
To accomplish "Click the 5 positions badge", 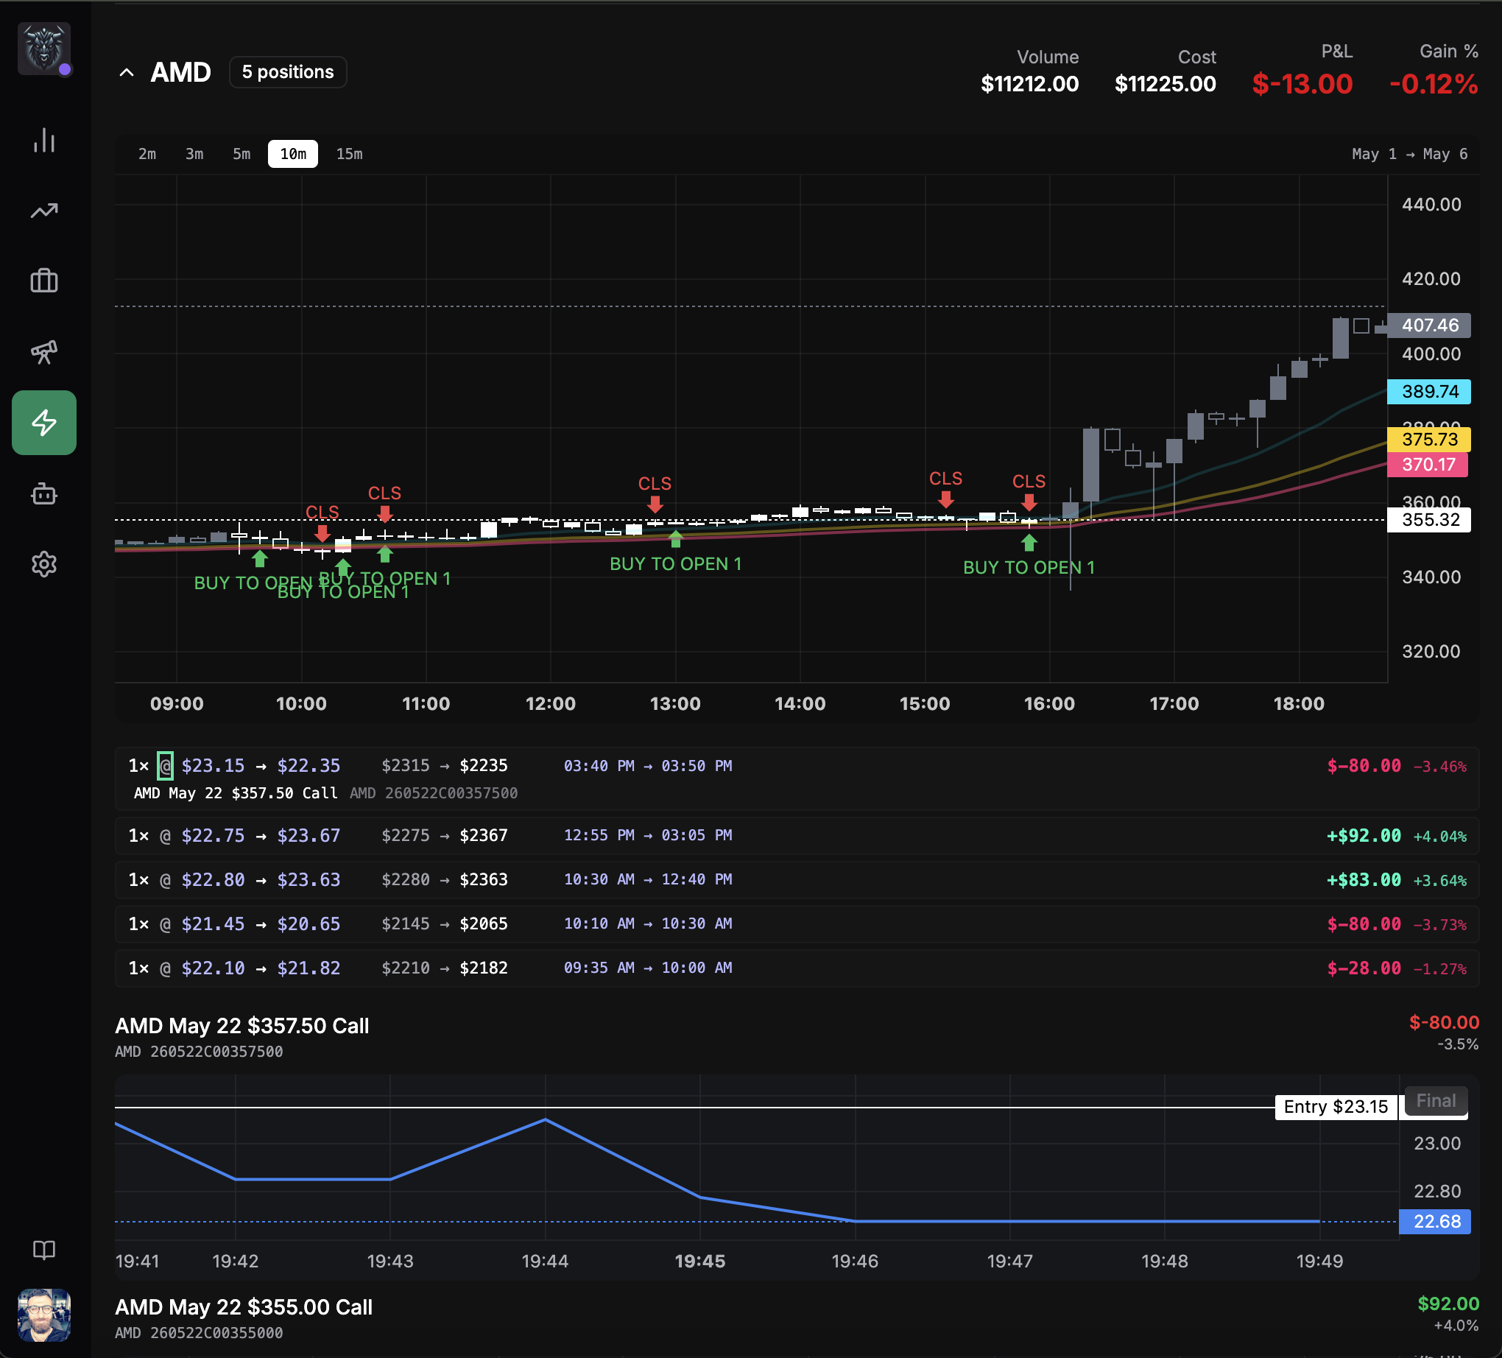I will (288, 72).
